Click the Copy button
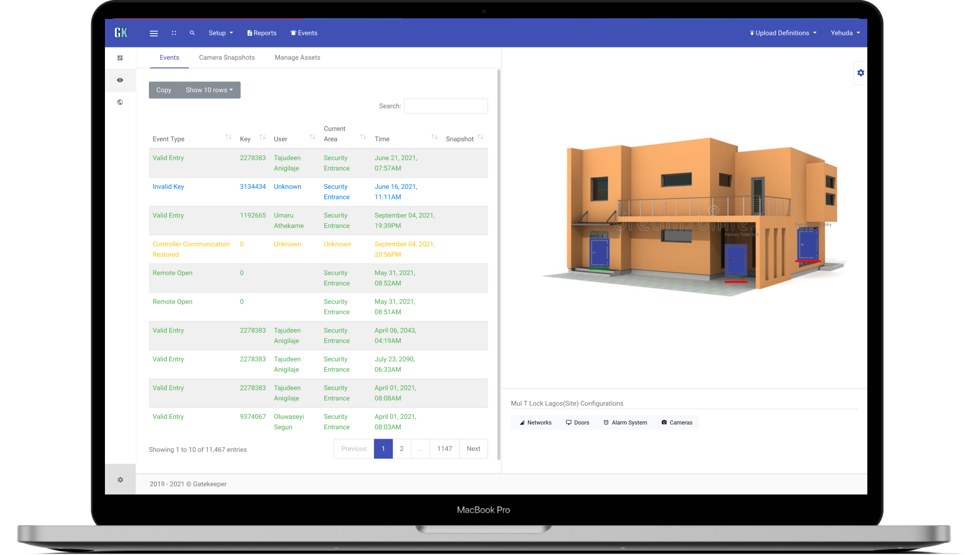 click(x=164, y=90)
